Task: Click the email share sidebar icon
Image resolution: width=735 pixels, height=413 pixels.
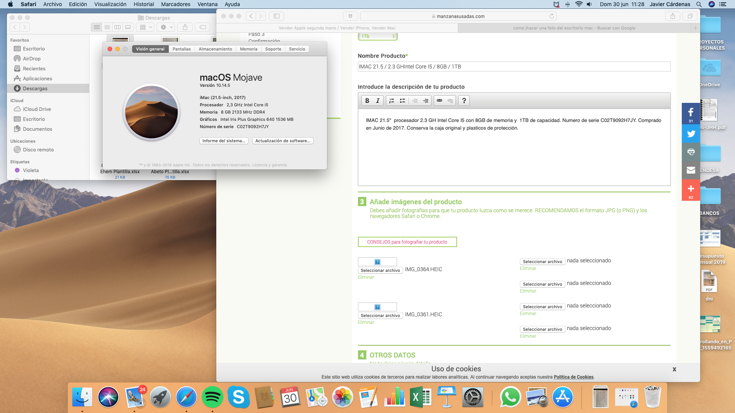Action: tap(691, 170)
